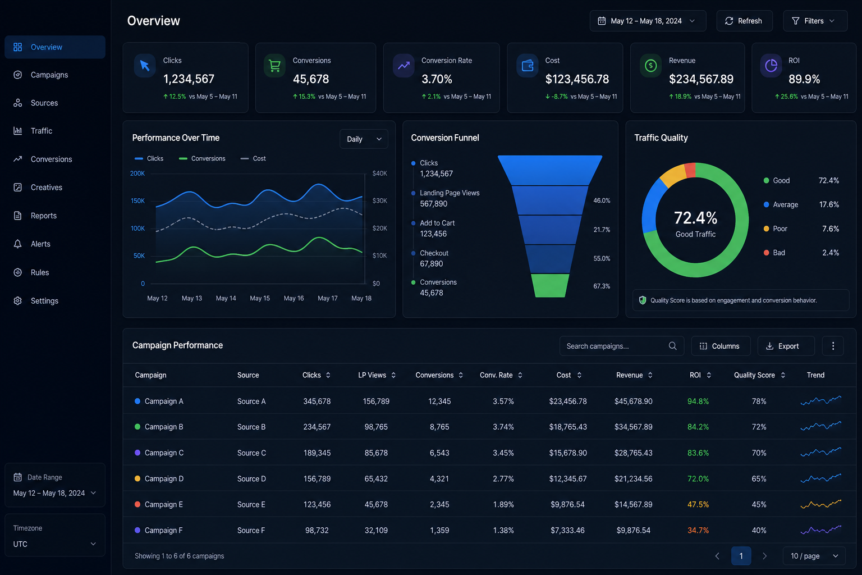The height and width of the screenshot is (575, 862).
Task: Click the Reports document icon
Action: tap(17, 216)
